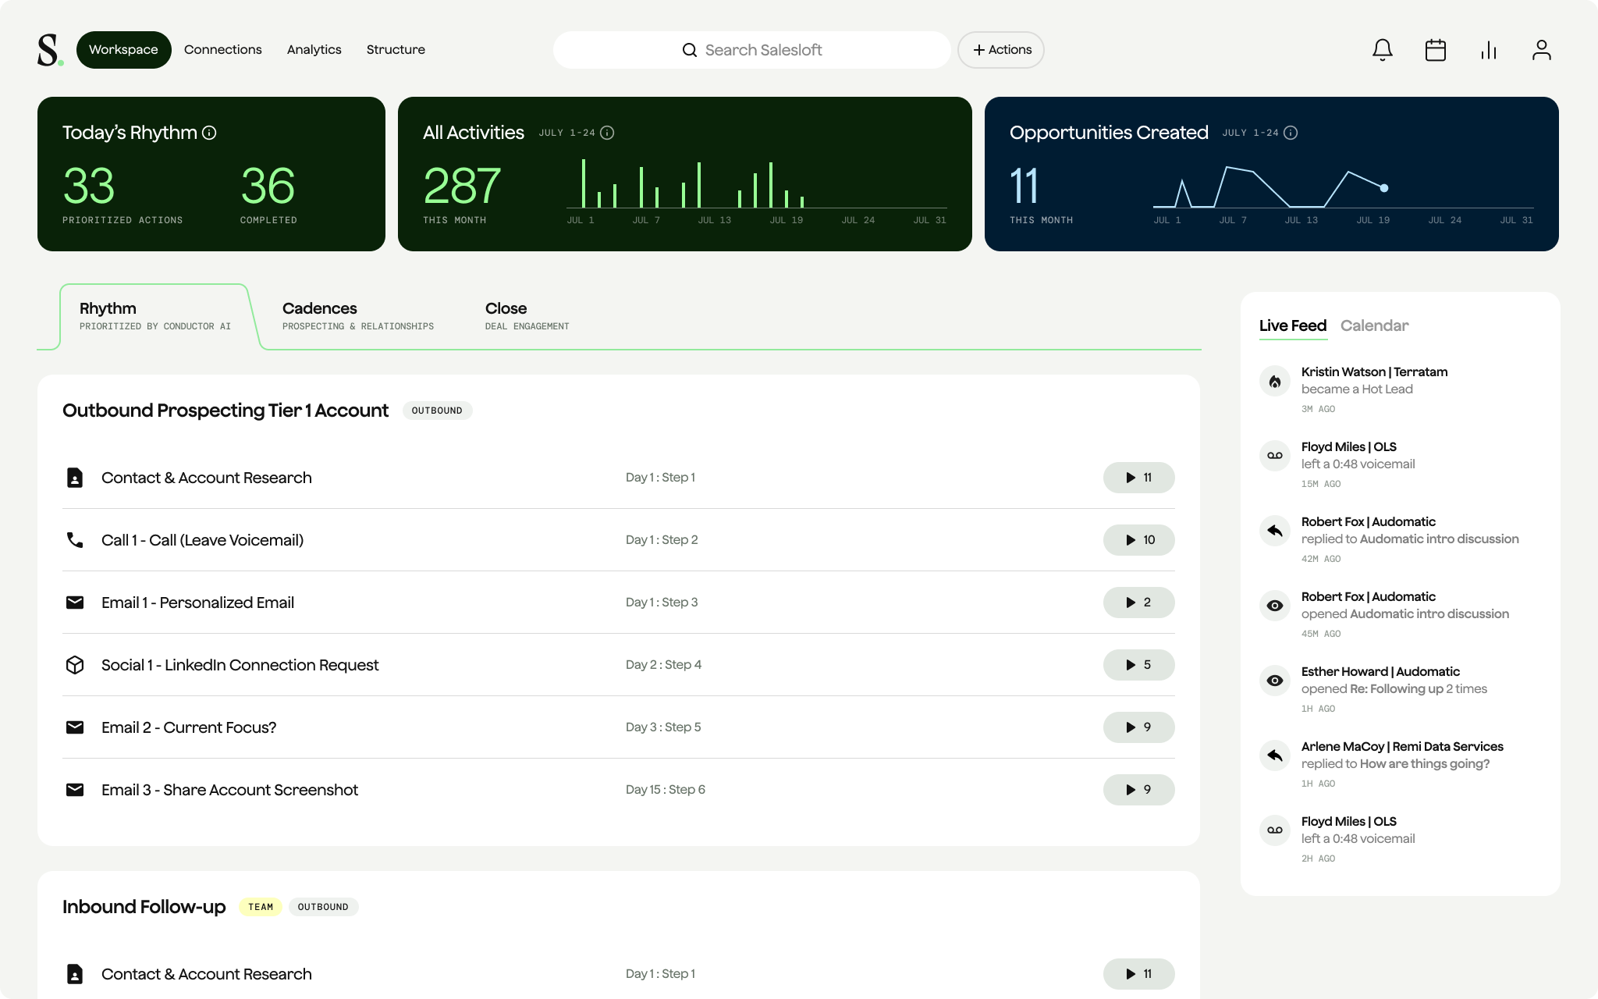This screenshot has width=1598, height=999.
Task: Play 5 actions for LinkedIn Connection Request
Action: (x=1139, y=665)
